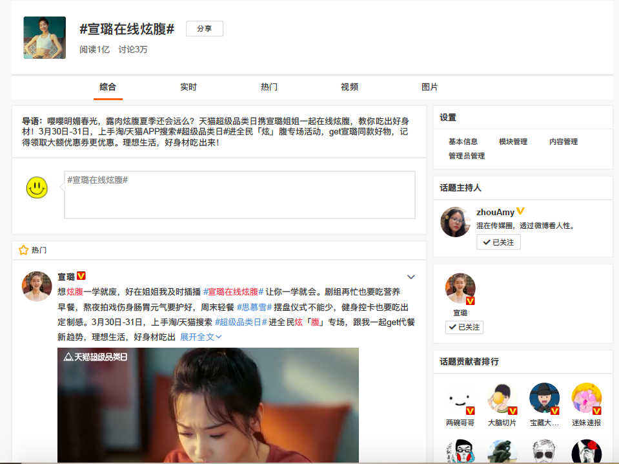Click 讨论3万 discussion count text

click(133, 49)
